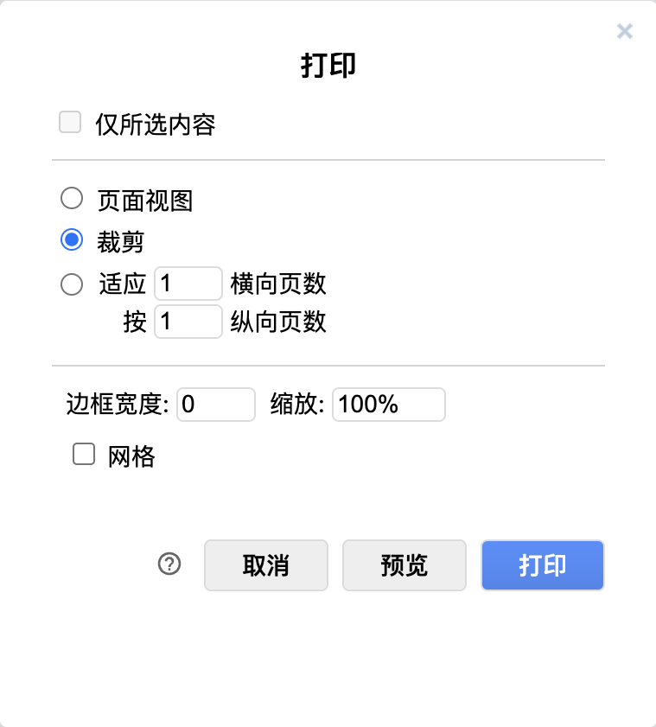
Task: Focus the 边框宽度 input box
Action: click(x=215, y=404)
